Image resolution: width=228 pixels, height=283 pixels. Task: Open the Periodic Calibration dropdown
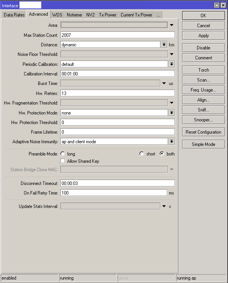pyautogui.click(x=172, y=64)
